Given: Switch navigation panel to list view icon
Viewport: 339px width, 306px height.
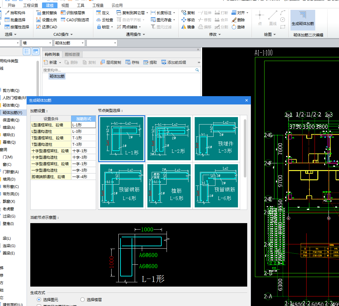Looking at the screenshot, I should point(27,51).
